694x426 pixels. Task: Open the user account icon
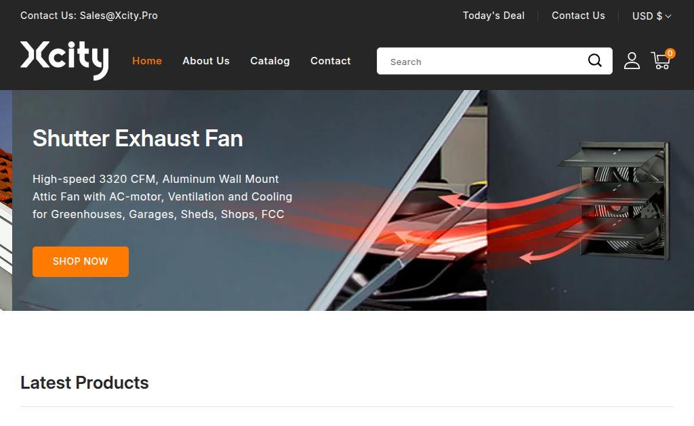[x=632, y=61]
